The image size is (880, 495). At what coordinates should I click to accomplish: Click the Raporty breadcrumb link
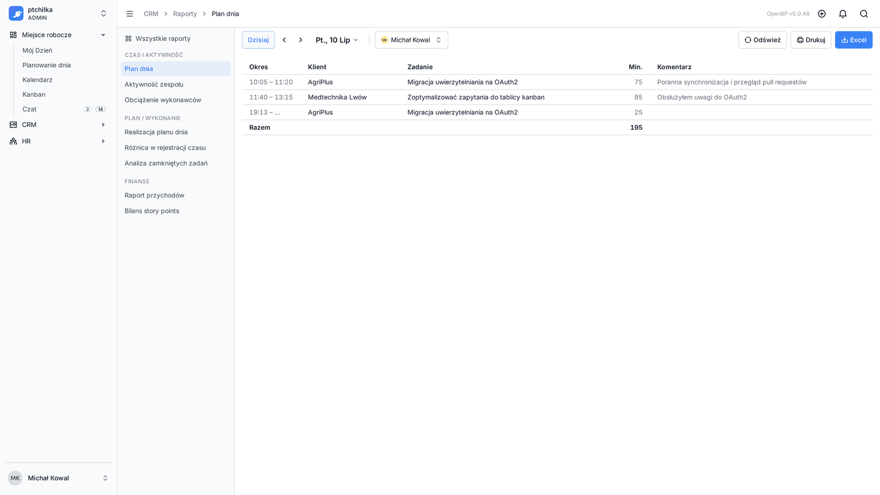tap(185, 14)
